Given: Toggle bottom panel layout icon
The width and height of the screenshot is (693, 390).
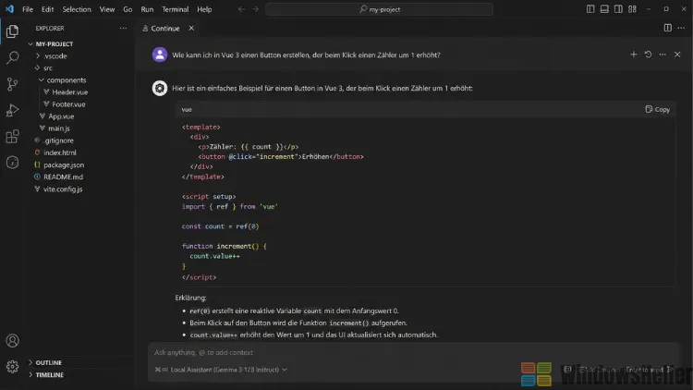Looking at the screenshot, I should 604,9.
